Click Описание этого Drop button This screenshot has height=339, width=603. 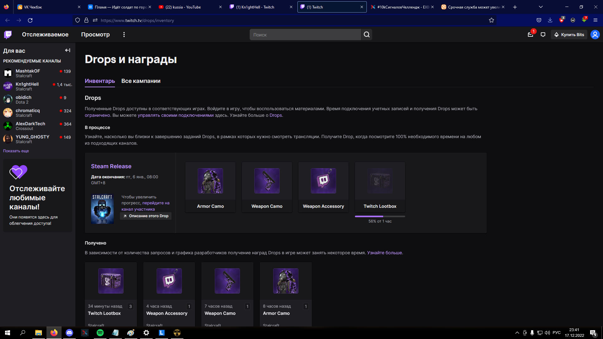(146, 216)
